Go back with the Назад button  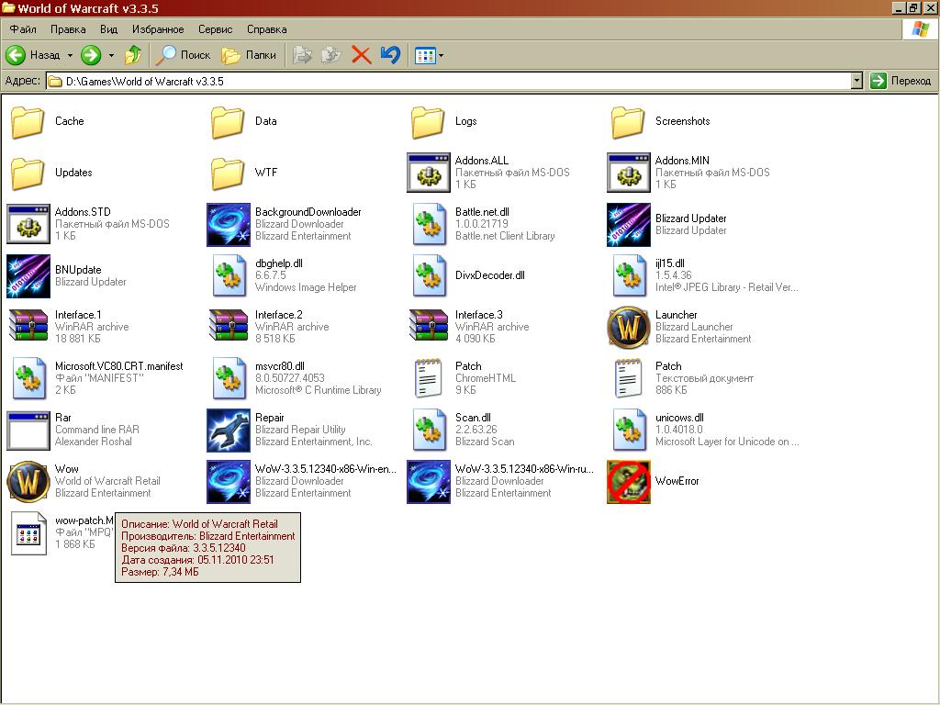click(x=33, y=55)
